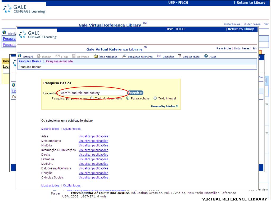Switch to Pesquisa Básica tab
The image size is (271, 203).
pos(30,61)
